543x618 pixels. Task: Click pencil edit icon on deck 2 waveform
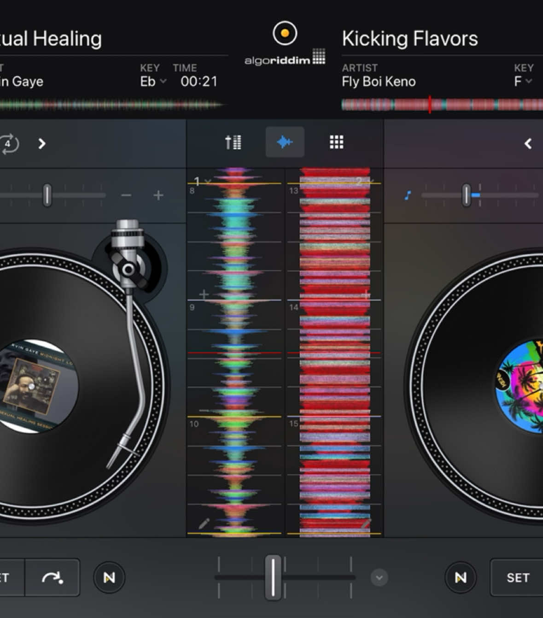(x=366, y=523)
